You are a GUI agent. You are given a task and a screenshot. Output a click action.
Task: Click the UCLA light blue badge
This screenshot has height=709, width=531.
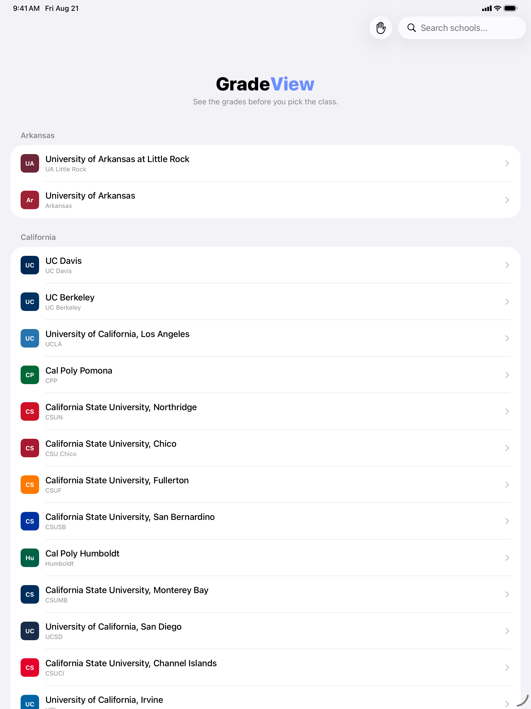point(30,338)
